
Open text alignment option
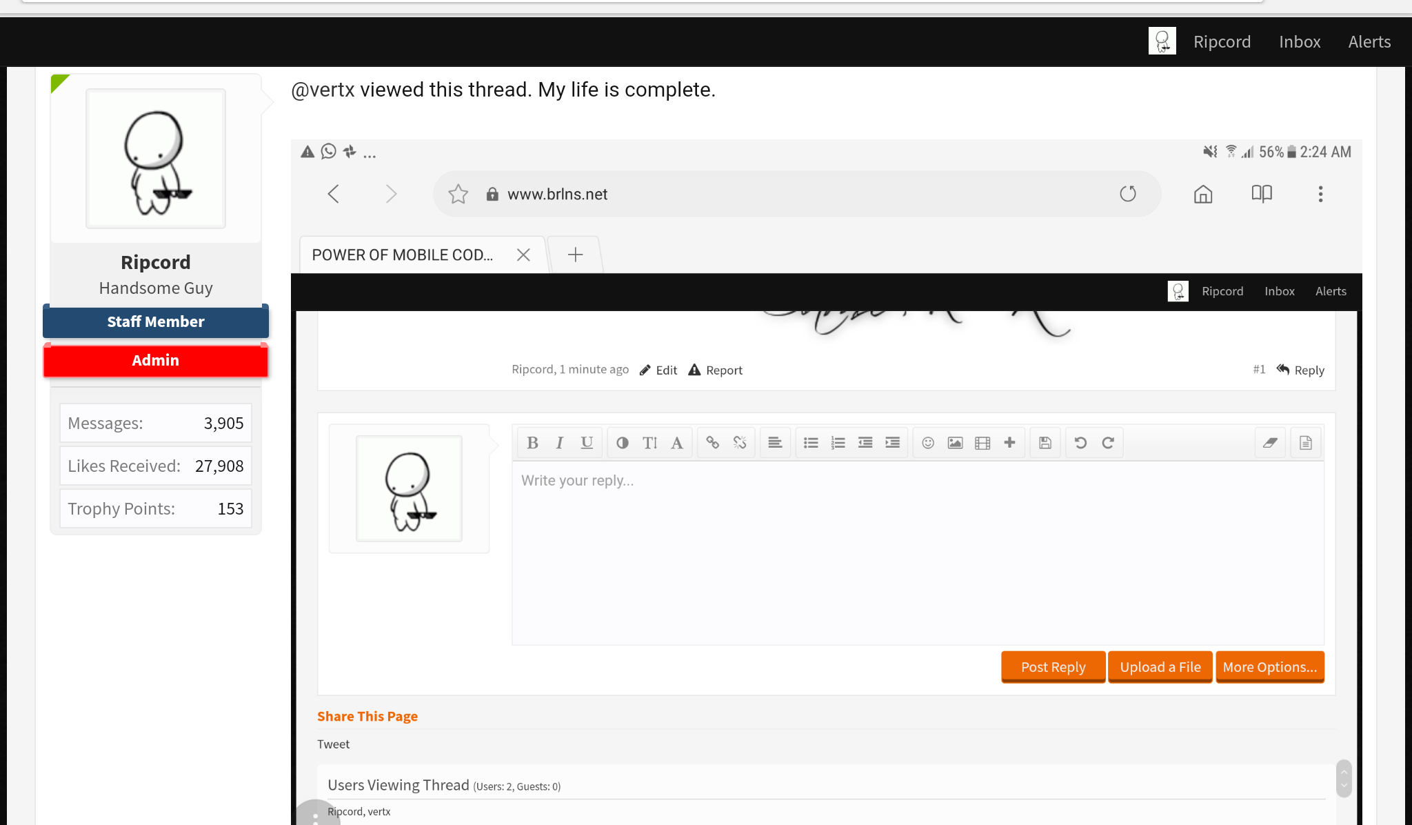[x=775, y=443]
